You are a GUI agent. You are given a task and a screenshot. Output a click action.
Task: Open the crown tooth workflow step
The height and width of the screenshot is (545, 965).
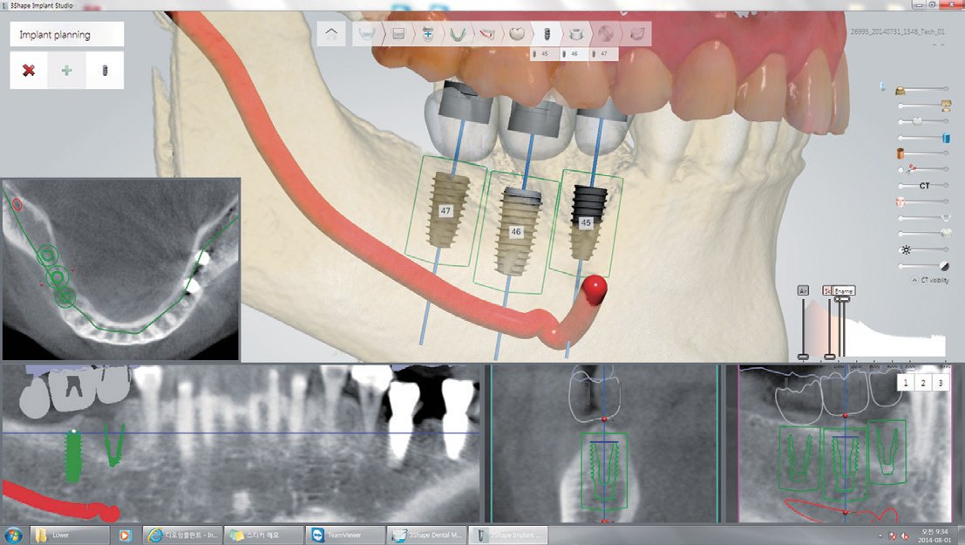point(516,33)
